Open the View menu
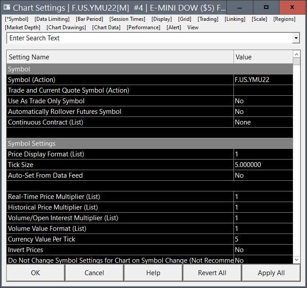Screen dimensions: 307x288 (x=193, y=27)
